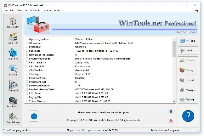
Task: Select the Processor Identifier row
Action: [99, 58]
